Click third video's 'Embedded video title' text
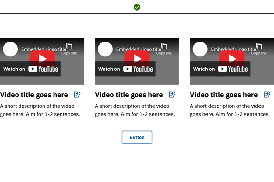 click(234, 49)
